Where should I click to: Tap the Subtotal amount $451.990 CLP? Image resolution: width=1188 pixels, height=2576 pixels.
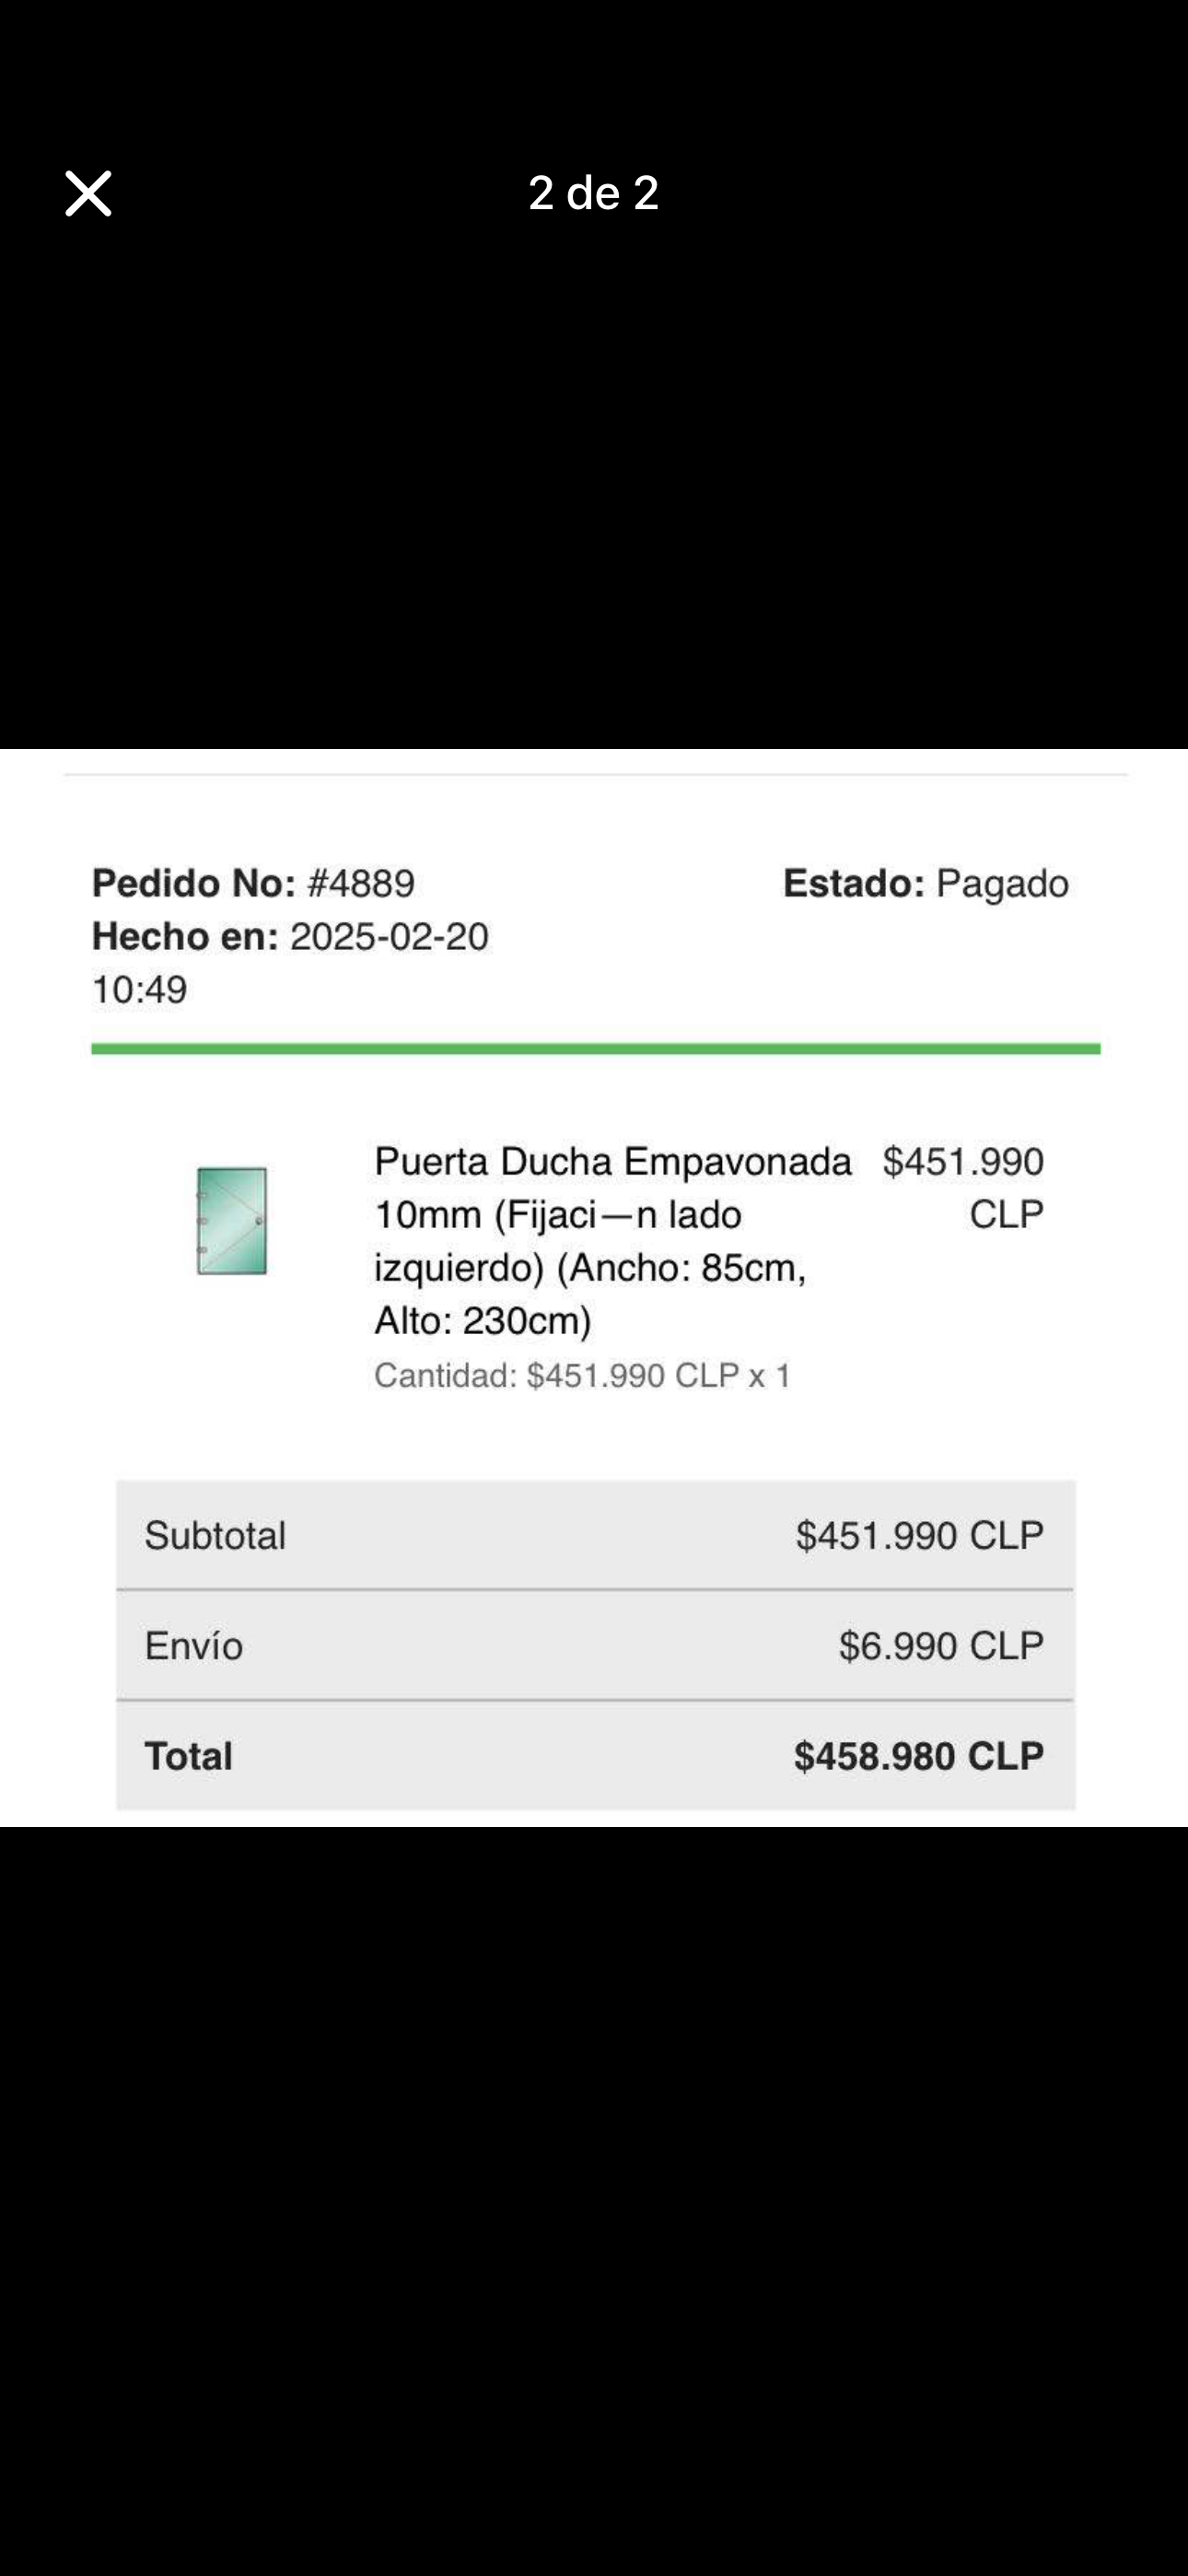click(919, 1536)
